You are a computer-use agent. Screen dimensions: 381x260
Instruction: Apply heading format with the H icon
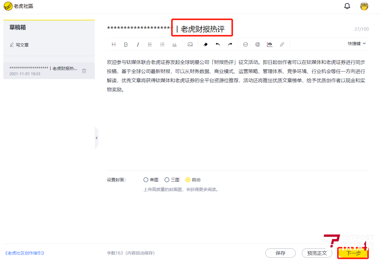(x=114, y=44)
